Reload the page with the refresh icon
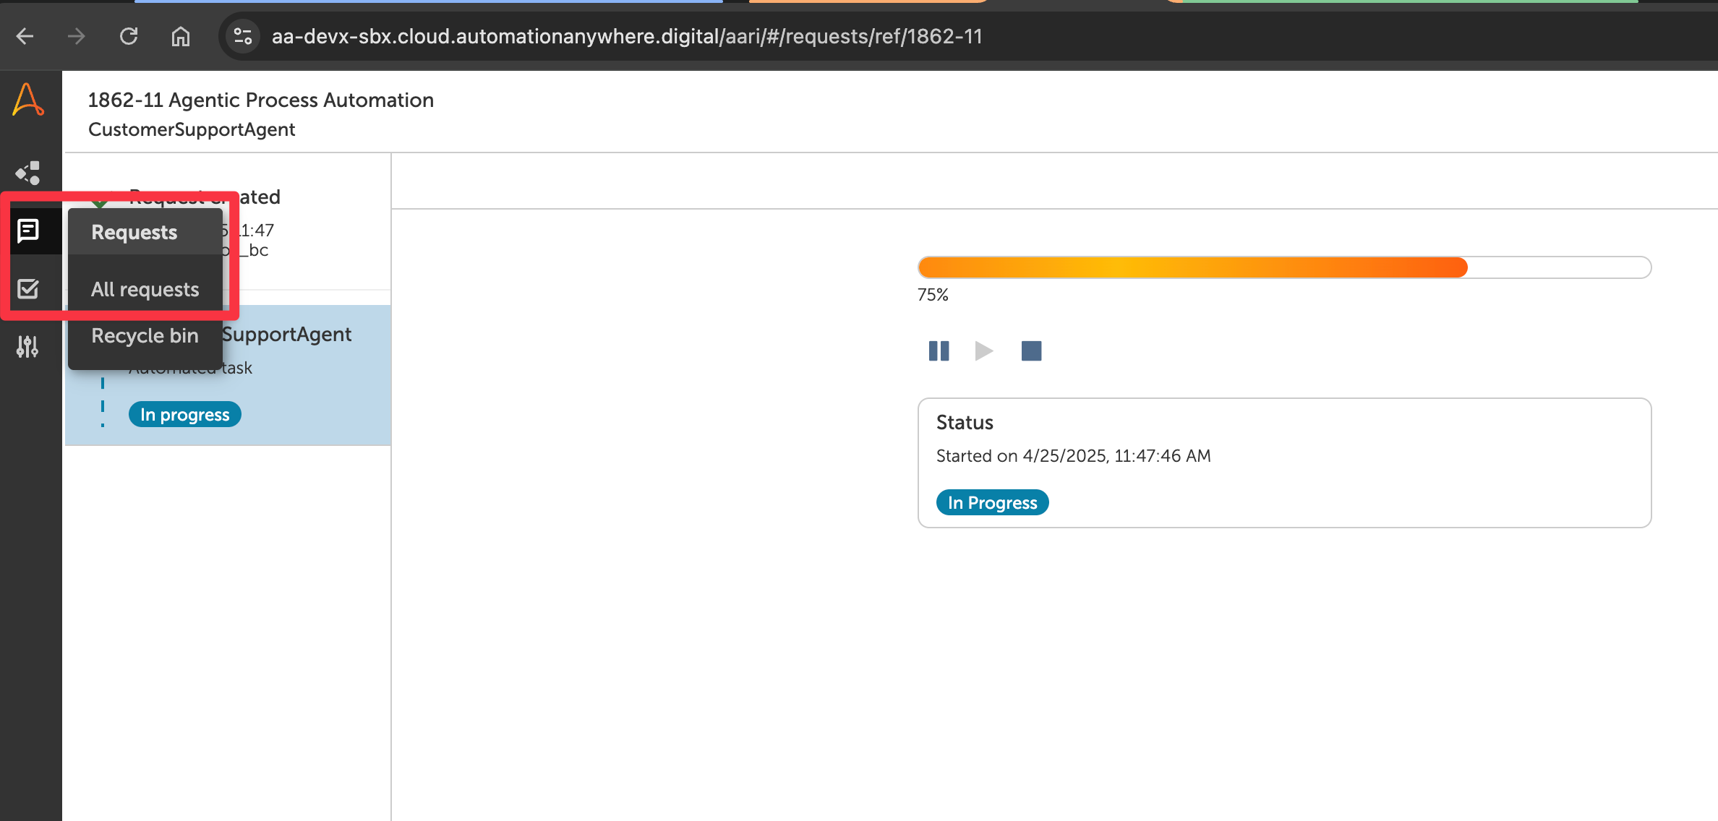Screen dimensions: 1718x821 click(x=129, y=36)
